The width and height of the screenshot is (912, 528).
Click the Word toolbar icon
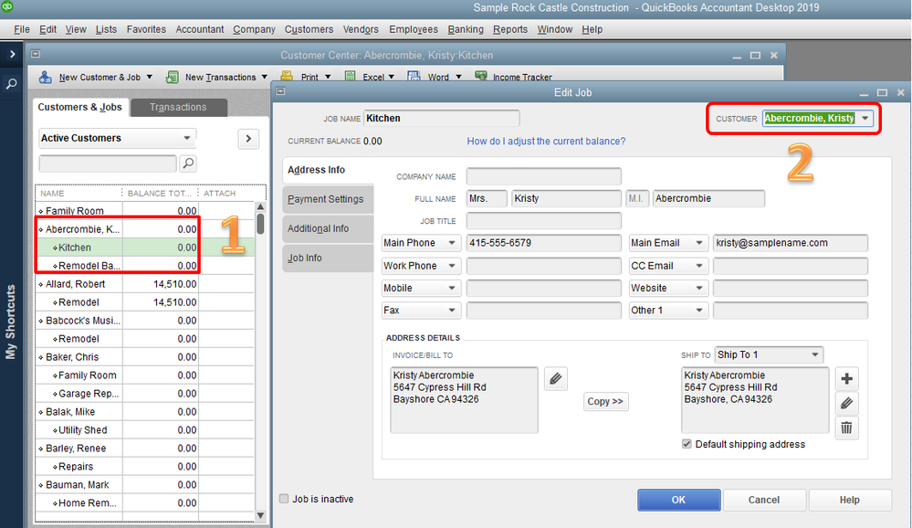click(414, 76)
